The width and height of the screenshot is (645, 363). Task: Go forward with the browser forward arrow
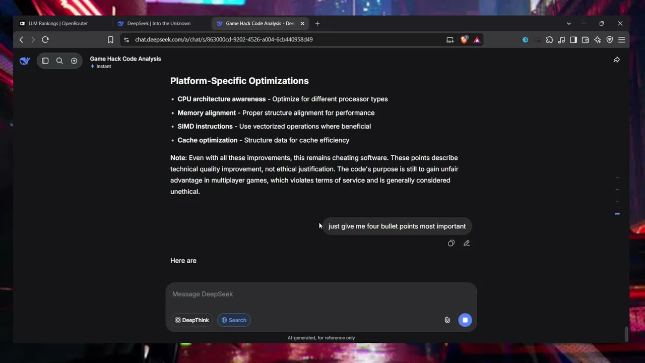[x=33, y=39]
